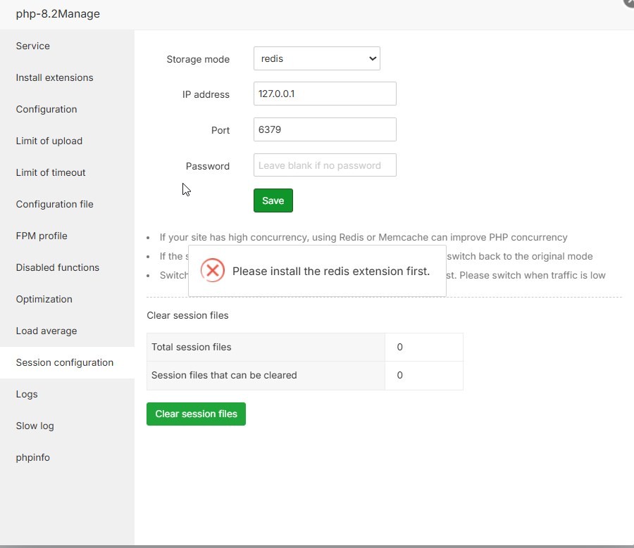The height and width of the screenshot is (548, 634).
Task: Show the phpinfo page
Action: [33, 458]
